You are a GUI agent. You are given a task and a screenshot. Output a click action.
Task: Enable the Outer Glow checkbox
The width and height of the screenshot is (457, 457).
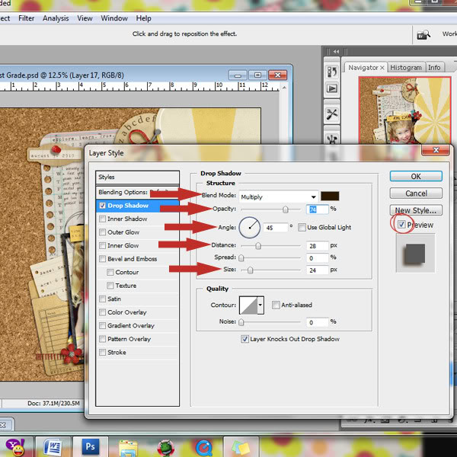click(x=102, y=232)
